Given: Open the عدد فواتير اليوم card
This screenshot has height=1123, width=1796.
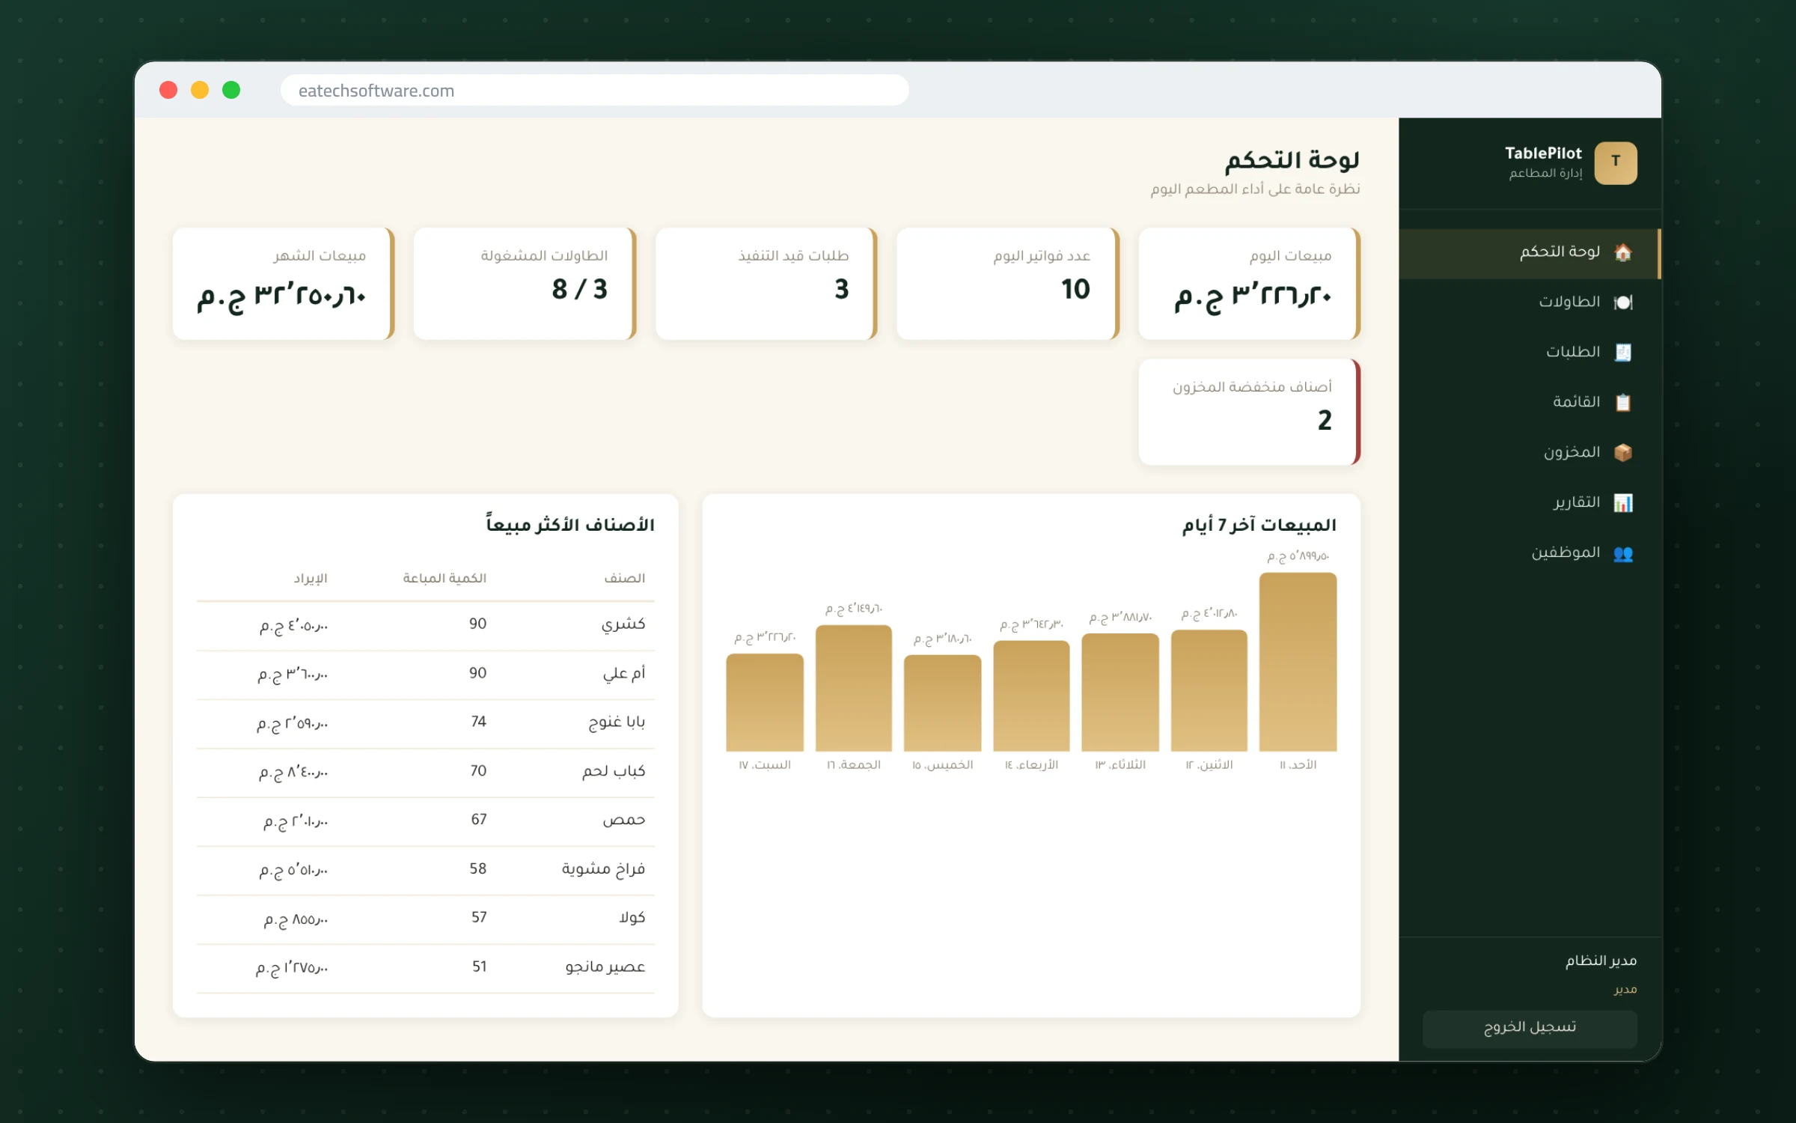Looking at the screenshot, I should tap(1007, 284).
